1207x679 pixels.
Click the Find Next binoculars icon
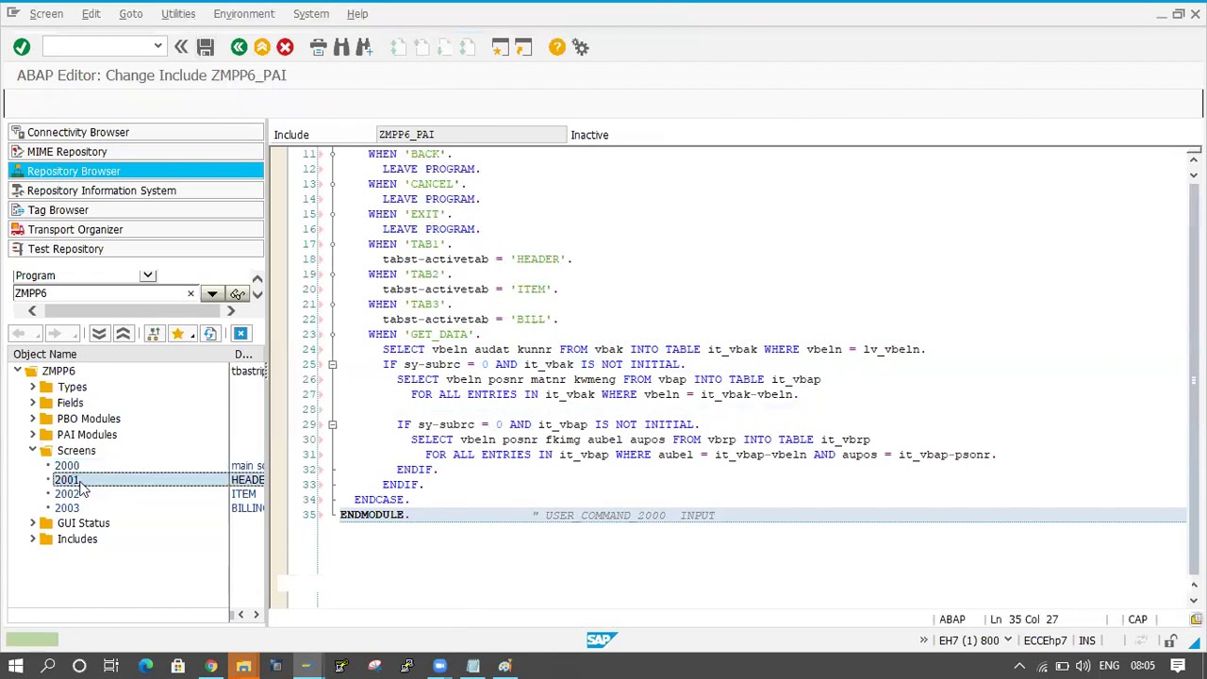coord(364,47)
